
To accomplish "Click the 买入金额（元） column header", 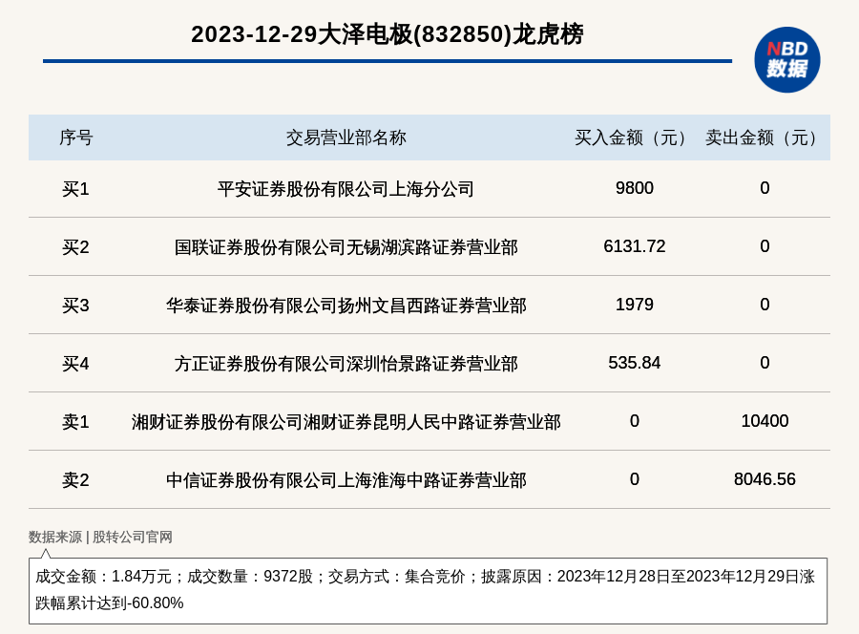I will point(635,137).
